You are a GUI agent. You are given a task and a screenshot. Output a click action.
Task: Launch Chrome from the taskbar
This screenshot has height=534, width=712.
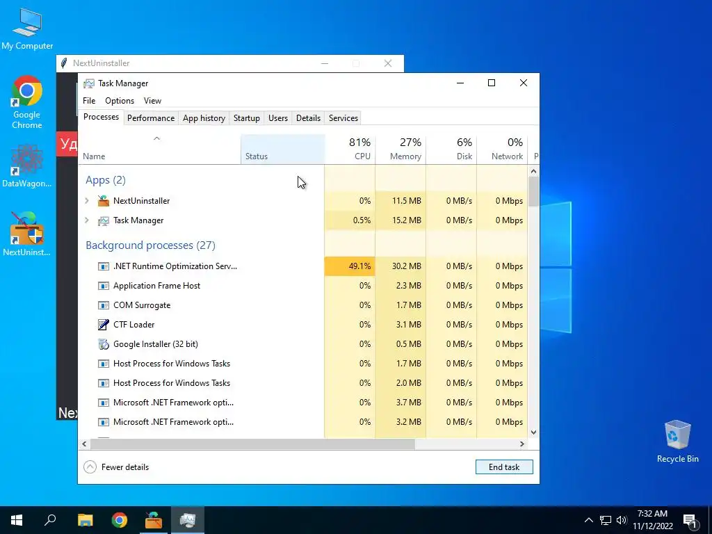[120, 520]
